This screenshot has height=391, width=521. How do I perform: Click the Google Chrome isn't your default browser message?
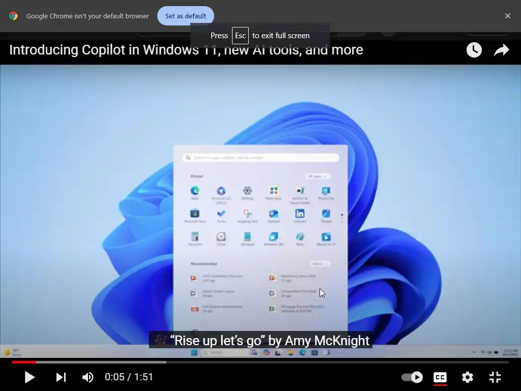click(x=88, y=16)
